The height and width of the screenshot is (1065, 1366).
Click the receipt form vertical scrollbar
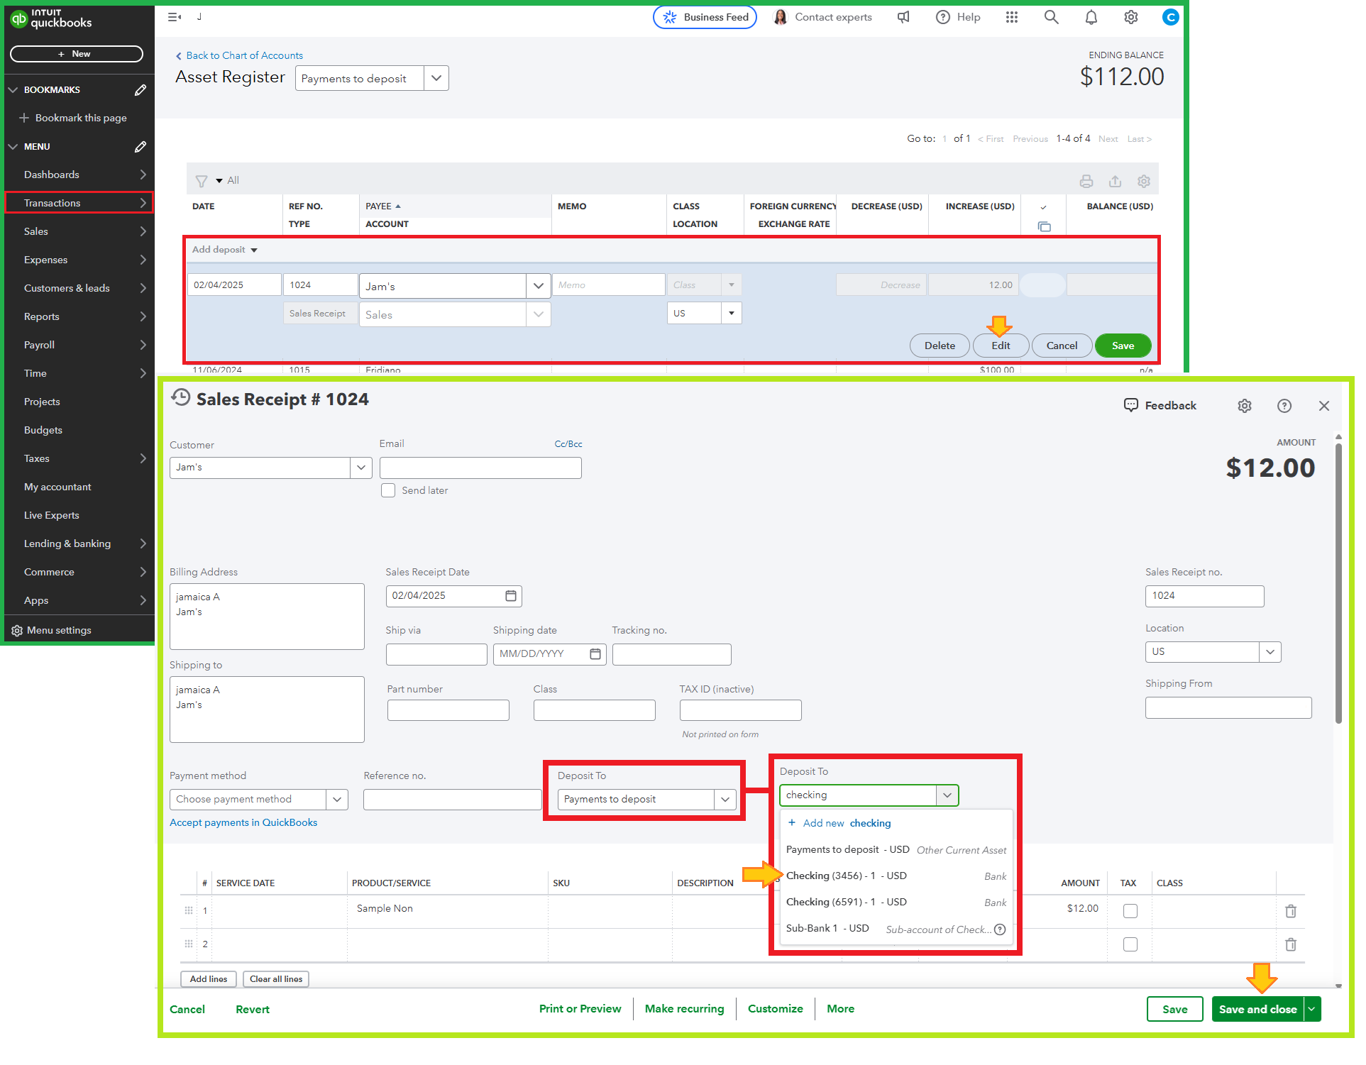click(1338, 582)
